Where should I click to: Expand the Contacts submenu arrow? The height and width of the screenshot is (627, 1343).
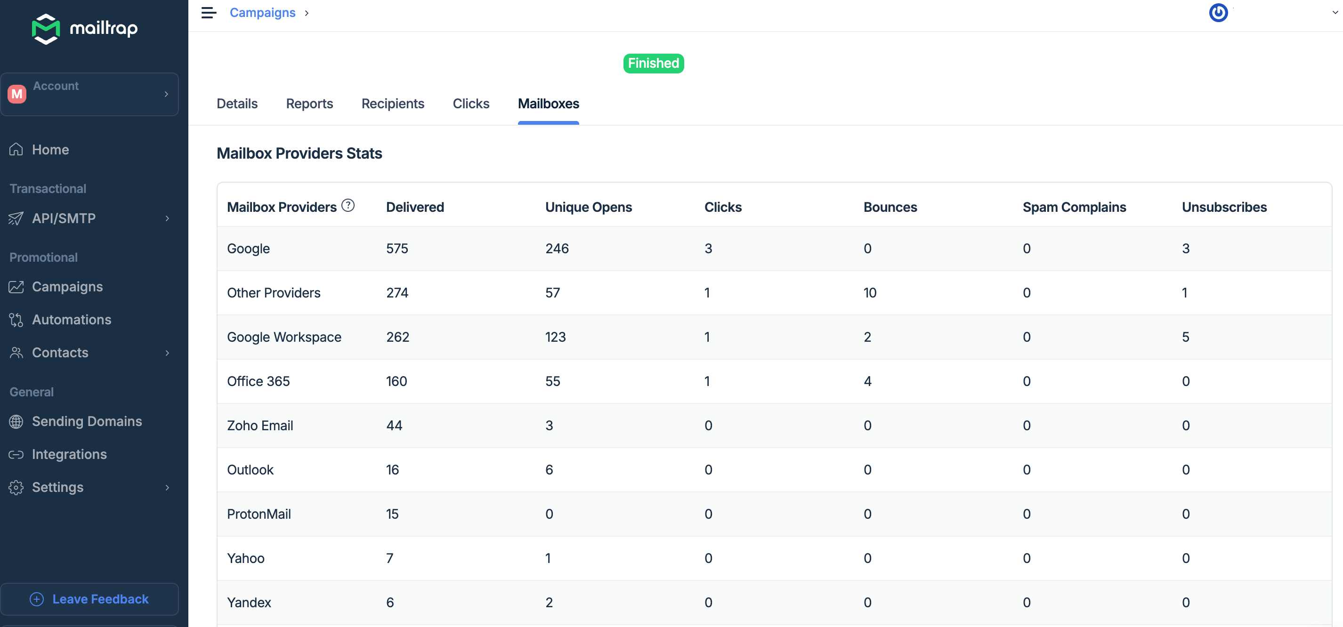(167, 353)
